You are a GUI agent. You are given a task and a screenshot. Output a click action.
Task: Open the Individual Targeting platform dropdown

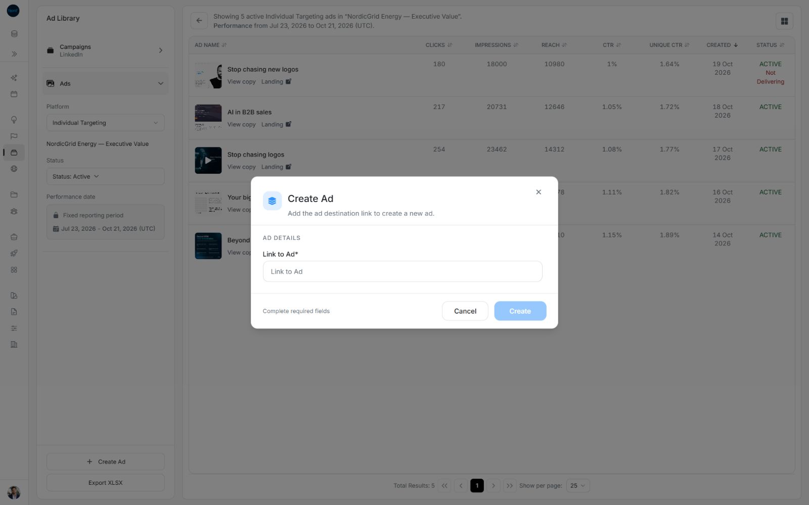point(105,123)
